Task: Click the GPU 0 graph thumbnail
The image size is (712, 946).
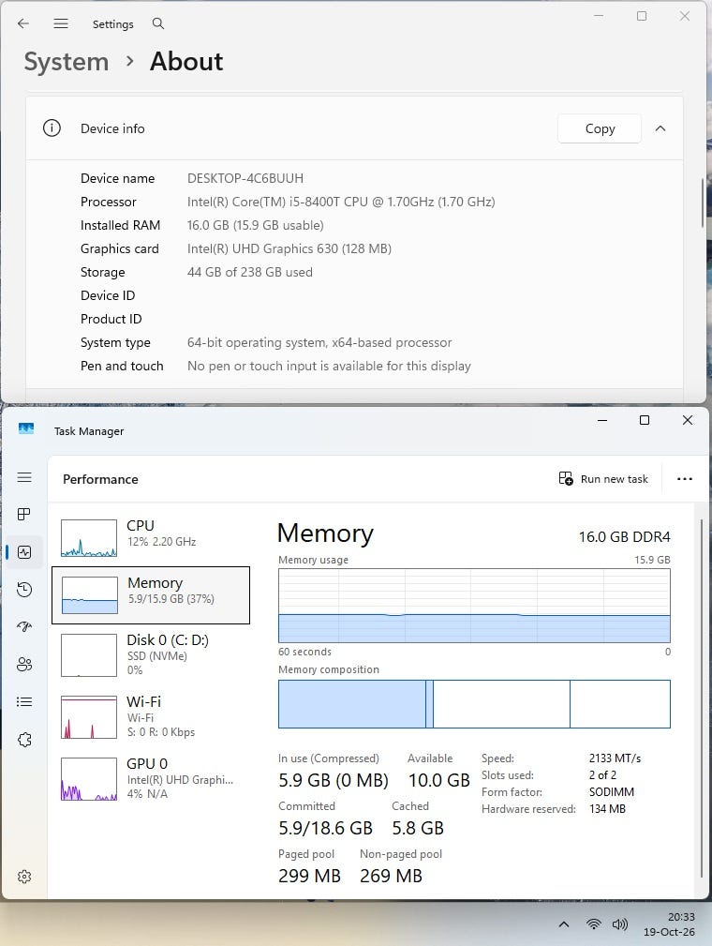Action: tap(89, 779)
